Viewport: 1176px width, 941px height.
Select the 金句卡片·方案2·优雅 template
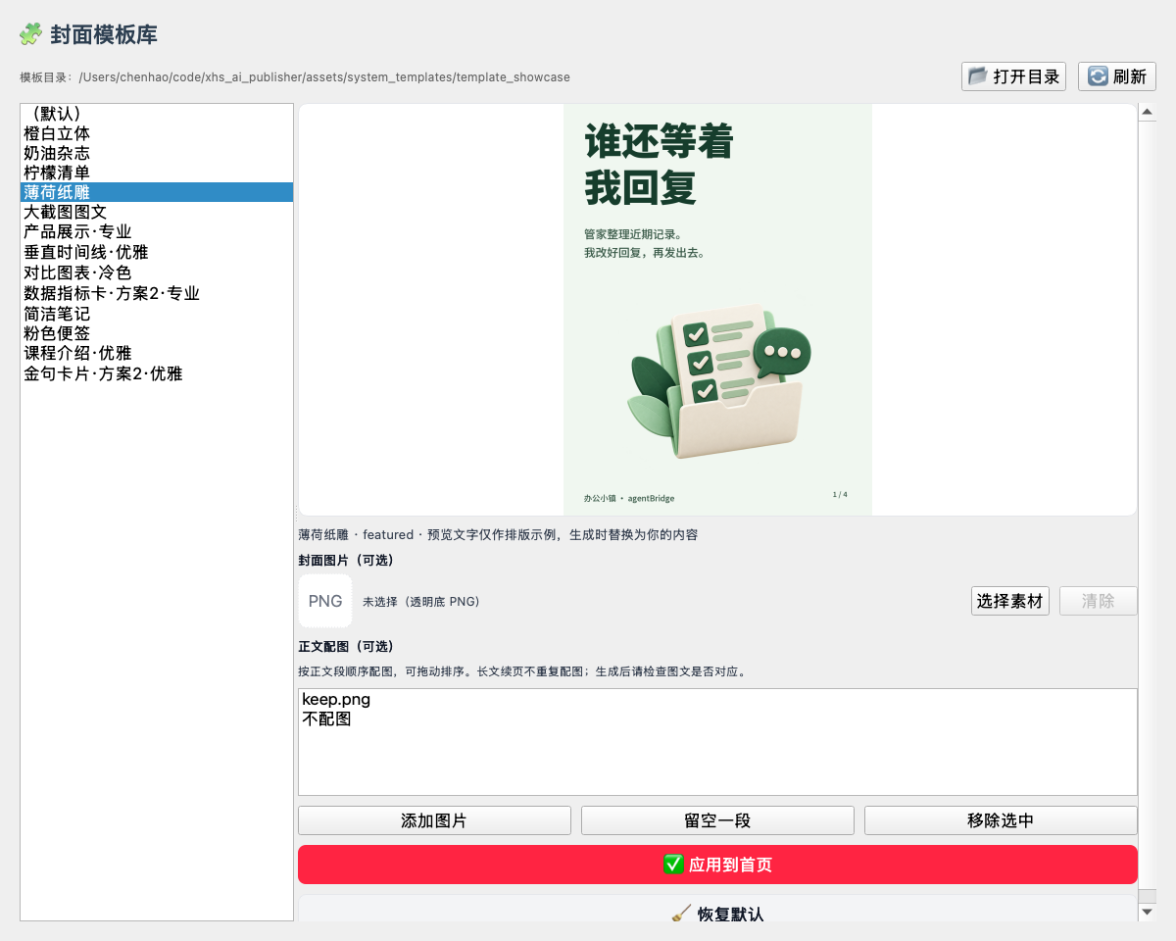pos(157,373)
